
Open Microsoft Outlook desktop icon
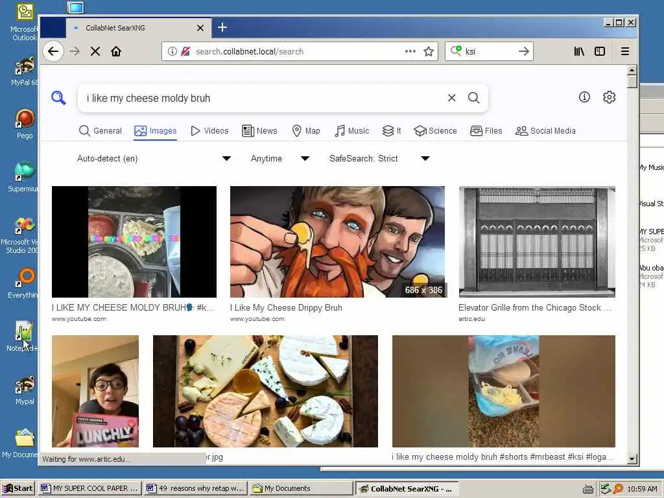tap(24, 23)
